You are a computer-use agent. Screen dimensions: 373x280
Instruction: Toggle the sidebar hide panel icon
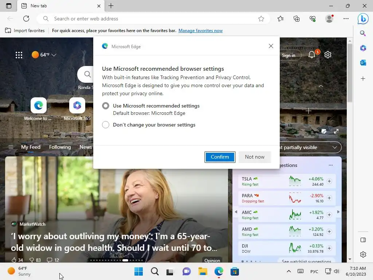tap(363, 240)
